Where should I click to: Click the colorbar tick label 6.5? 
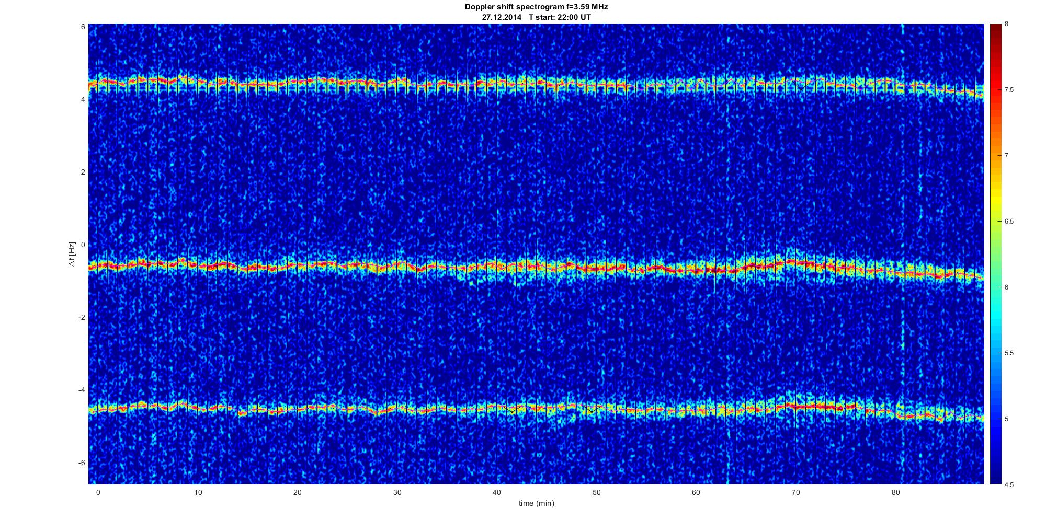[x=1009, y=222]
